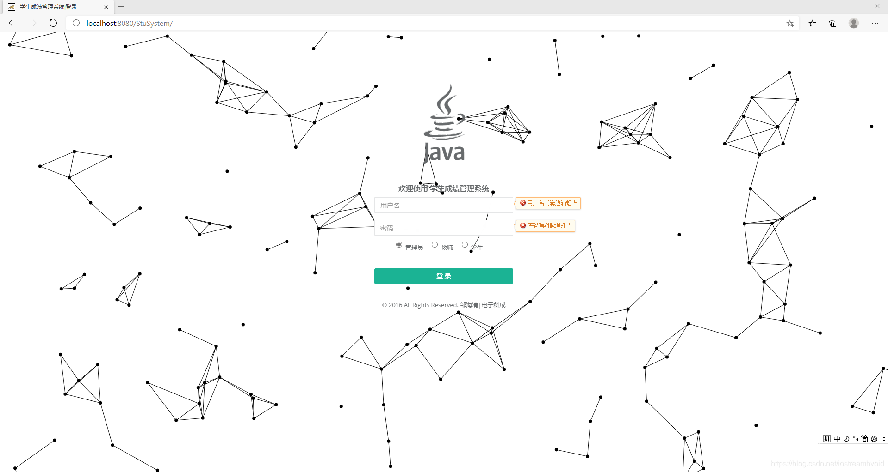The width and height of the screenshot is (888, 472).
Task: Restore down the browser window
Action: coord(856,6)
